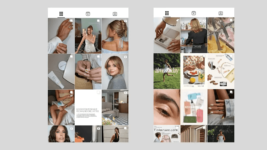Viewport: 267px width, 150px height.
Task: Click reel icon on short bob portrait
Action: coord(126,57)
